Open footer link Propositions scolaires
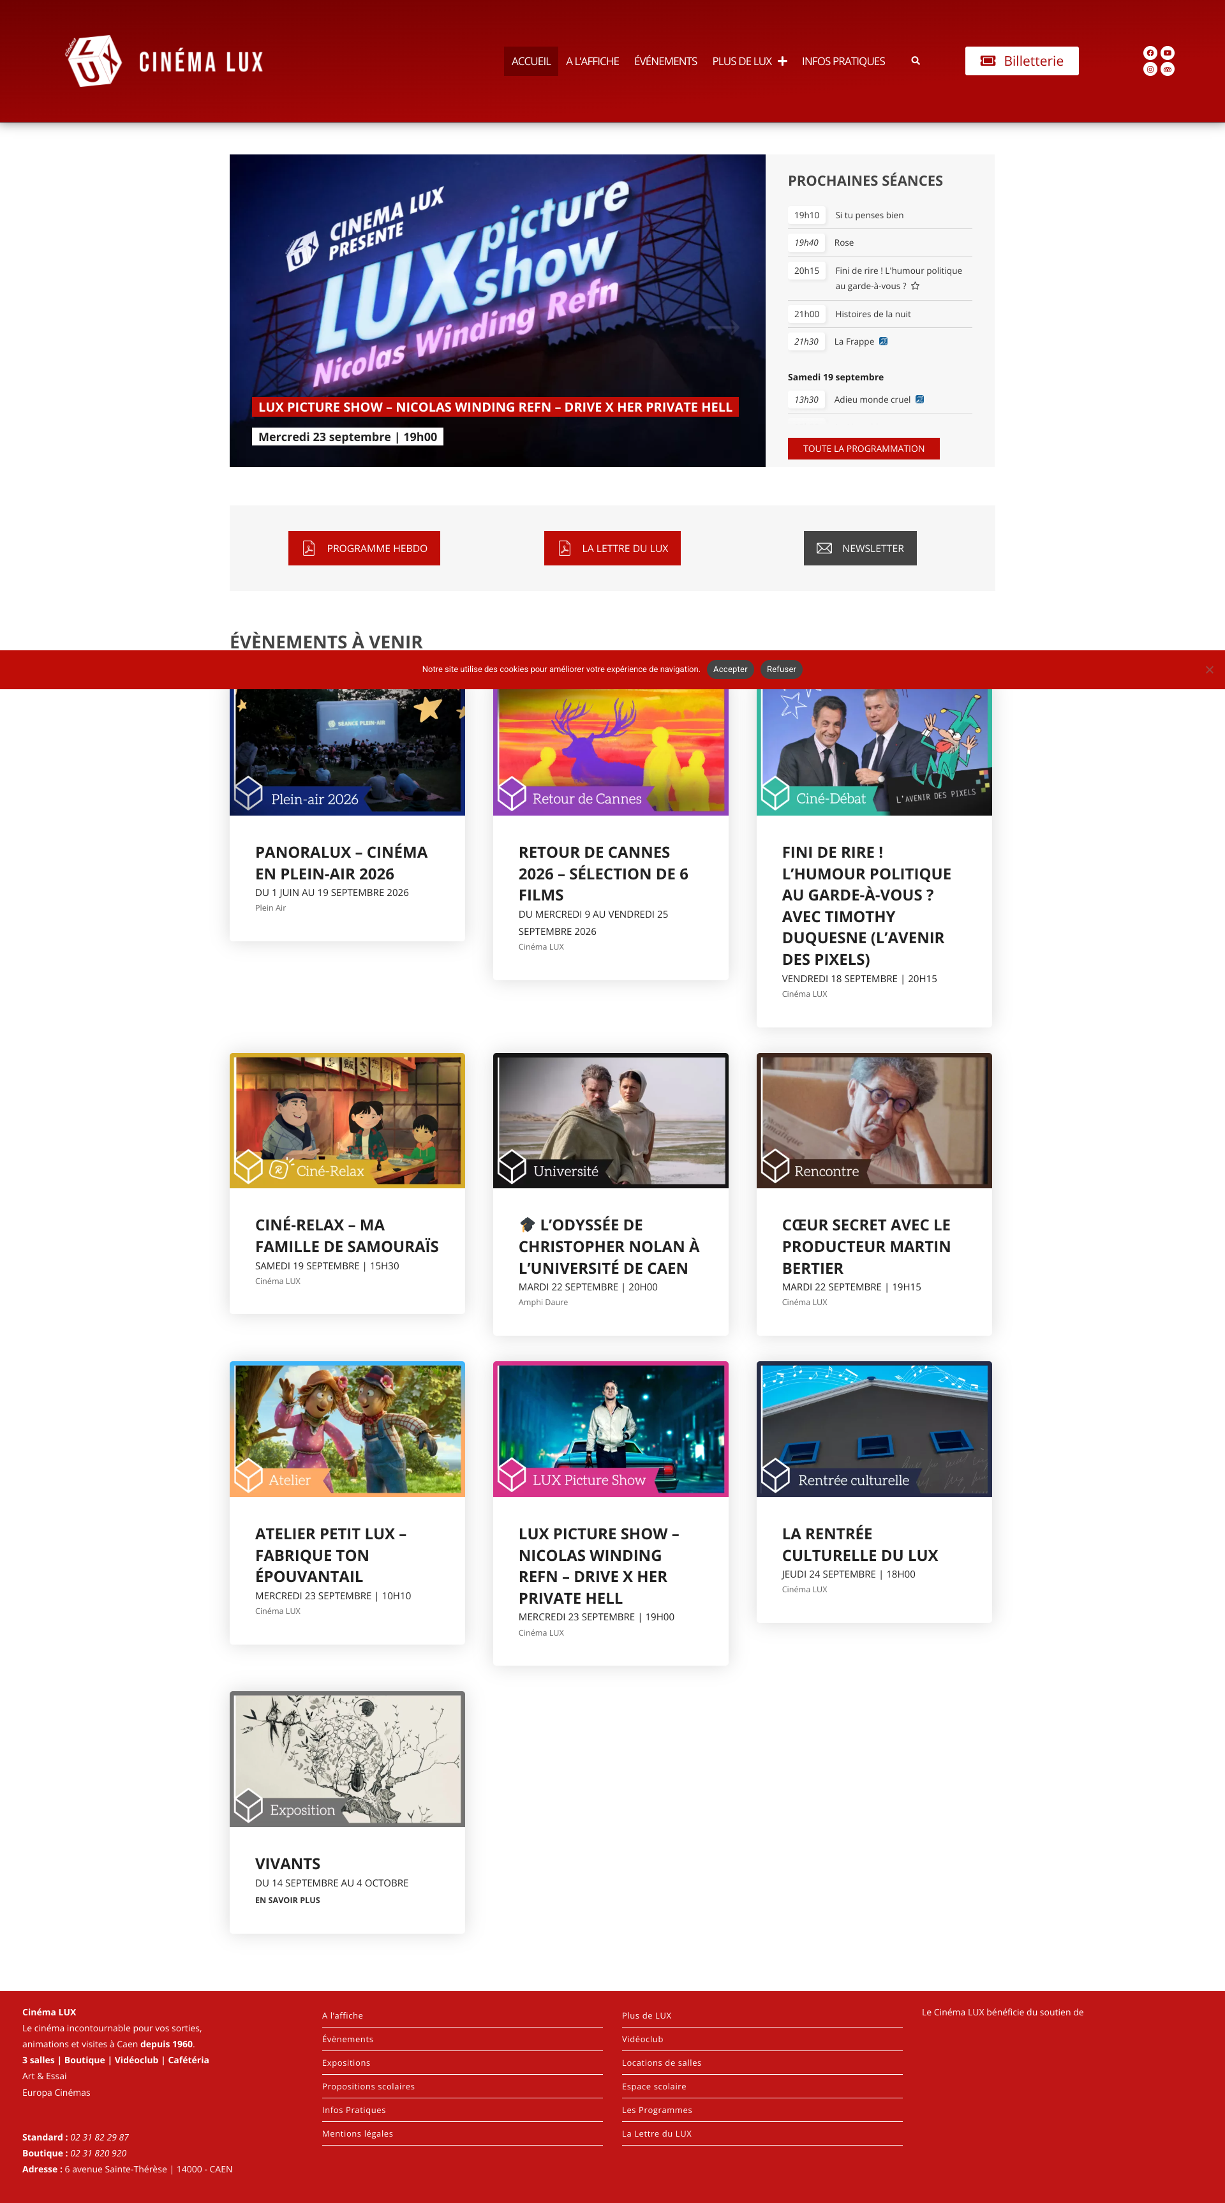Viewport: 1225px width, 2203px height. 368,2086
